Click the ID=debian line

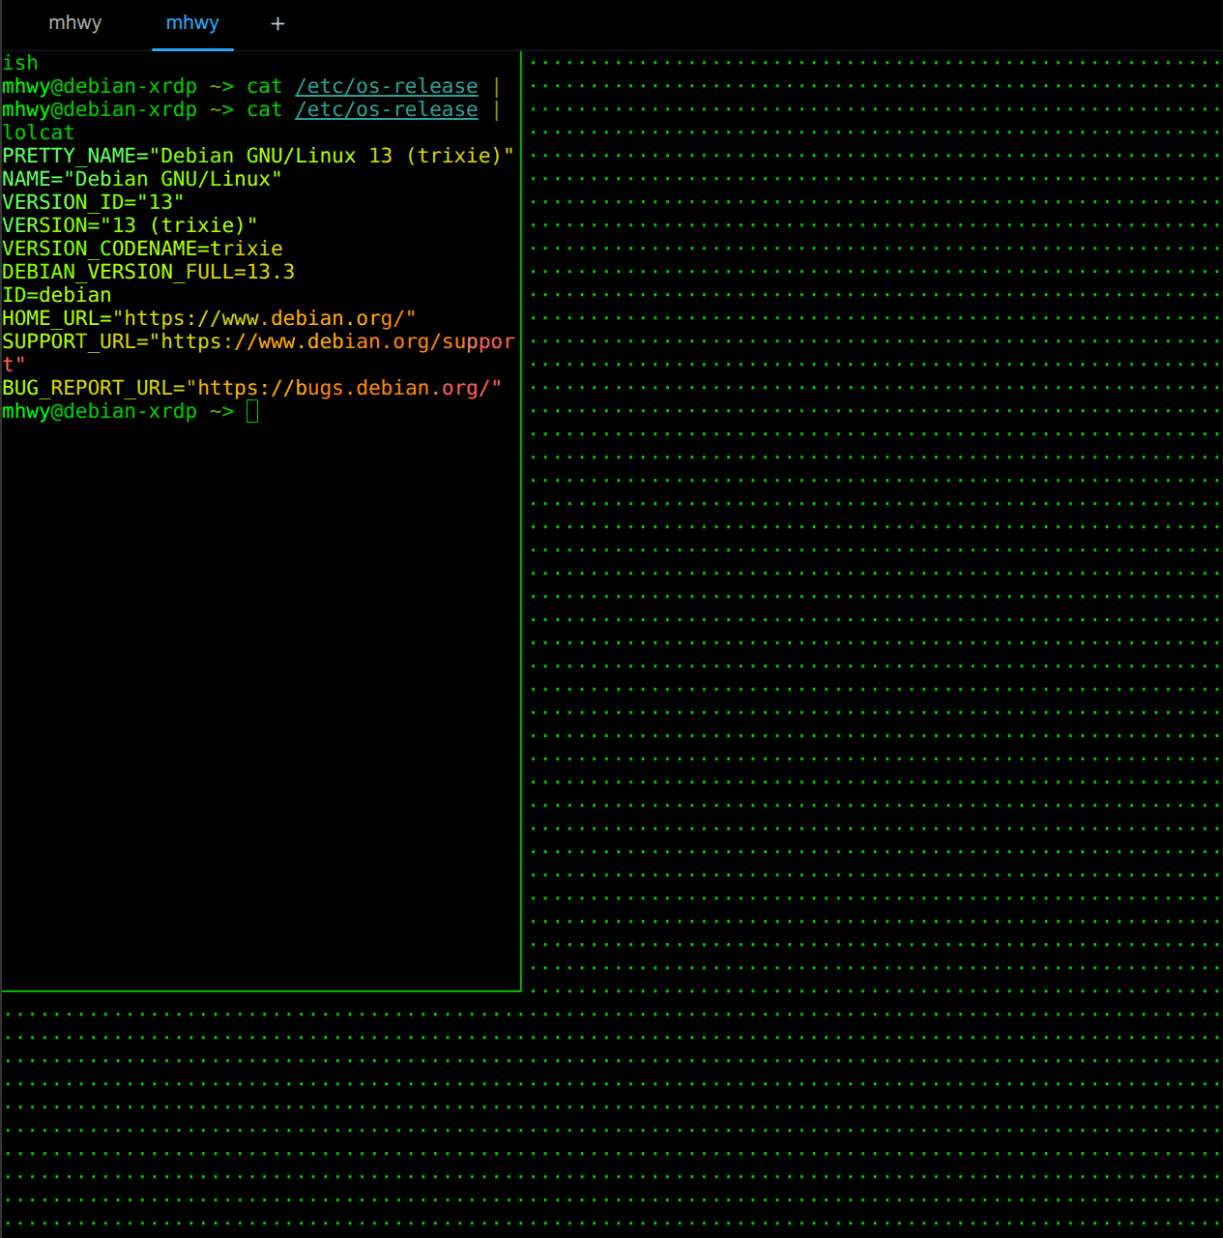click(x=57, y=295)
